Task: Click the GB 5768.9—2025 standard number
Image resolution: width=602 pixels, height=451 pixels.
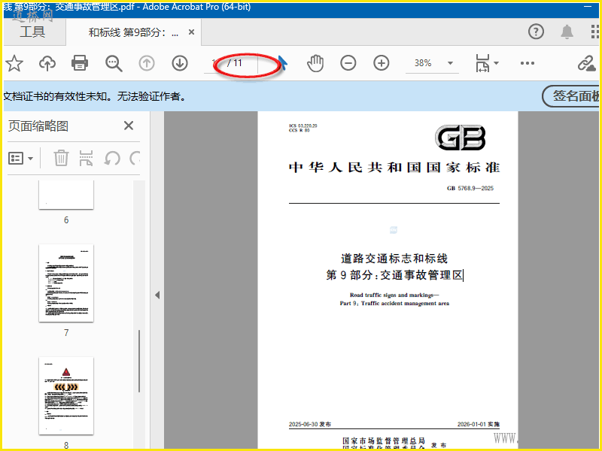Action: [x=470, y=189]
